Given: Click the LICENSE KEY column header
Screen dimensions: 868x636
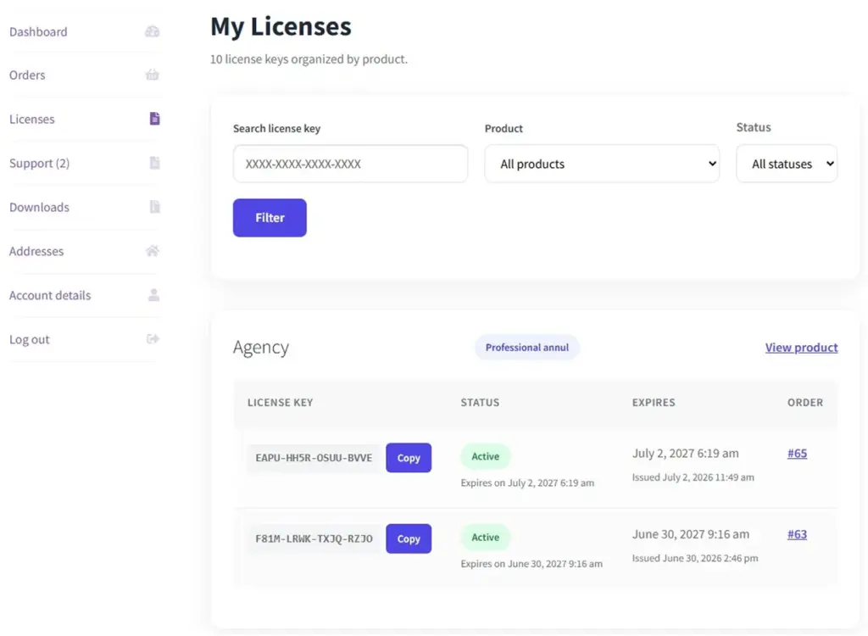Looking at the screenshot, I should [280, 403].
